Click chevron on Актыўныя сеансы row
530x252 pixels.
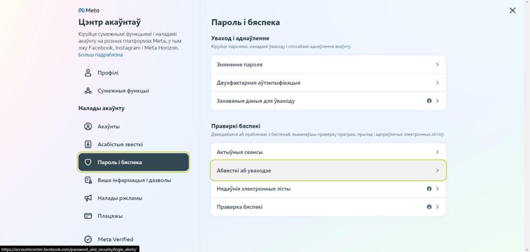(x=437, y=152)
